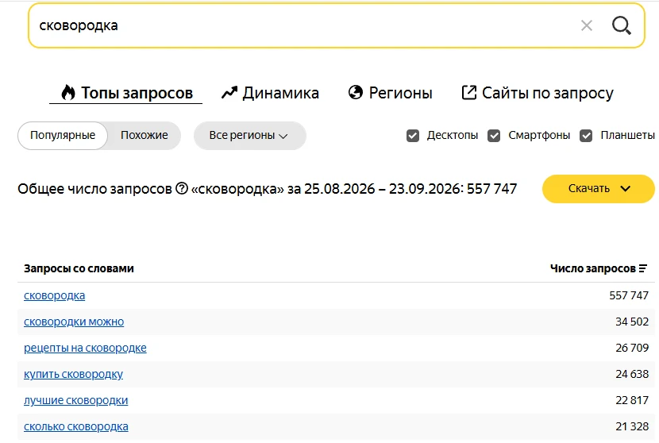The image size is (659, 443).
Task: Open the рецепты на сковородке link
Action: 85,348
